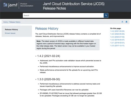131x101 pixels.
Task: Open the Home breadcrumb link
Action: coord(5,22)
